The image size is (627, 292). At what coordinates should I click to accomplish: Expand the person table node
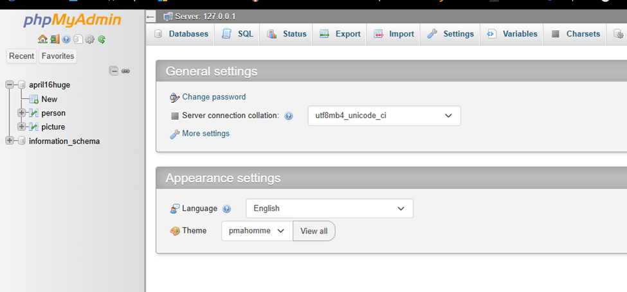[x=22, y=113]
